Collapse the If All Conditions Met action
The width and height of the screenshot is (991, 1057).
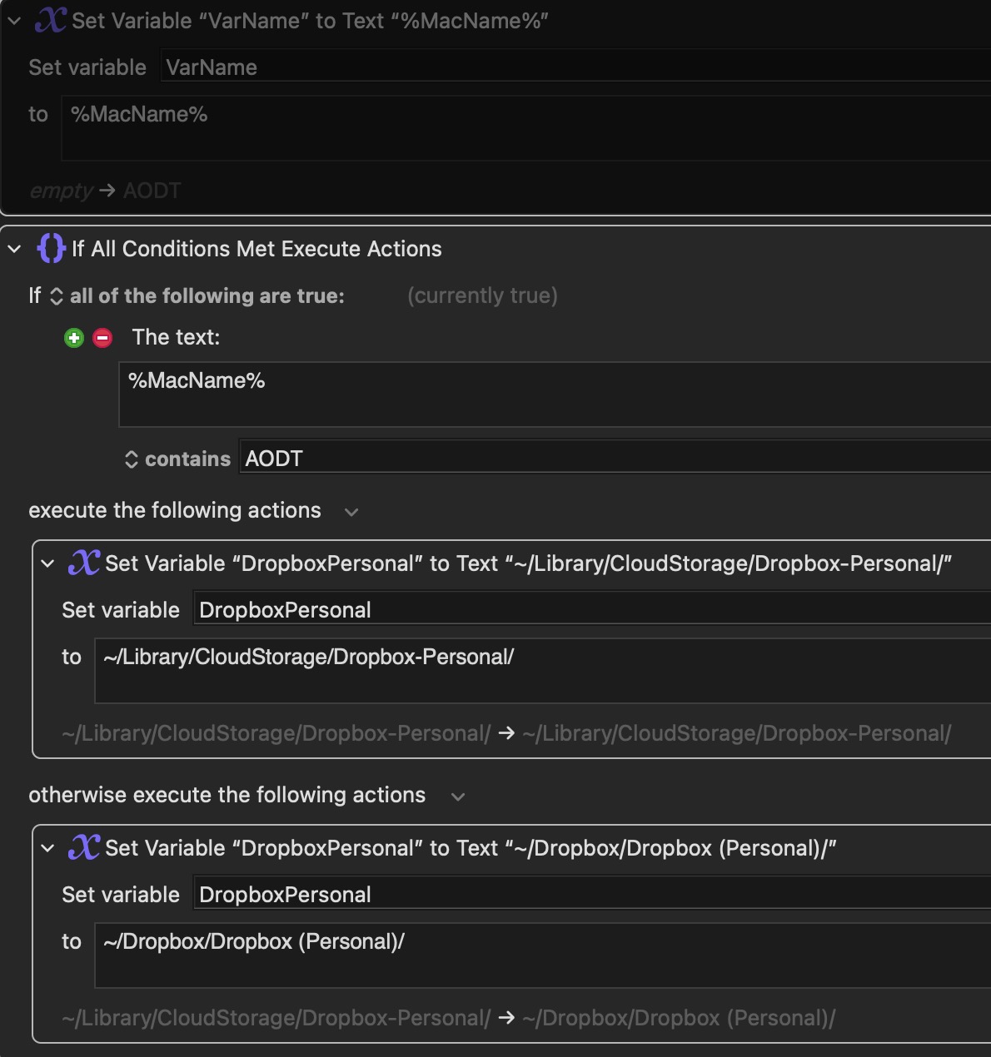(x=14, y=249)
